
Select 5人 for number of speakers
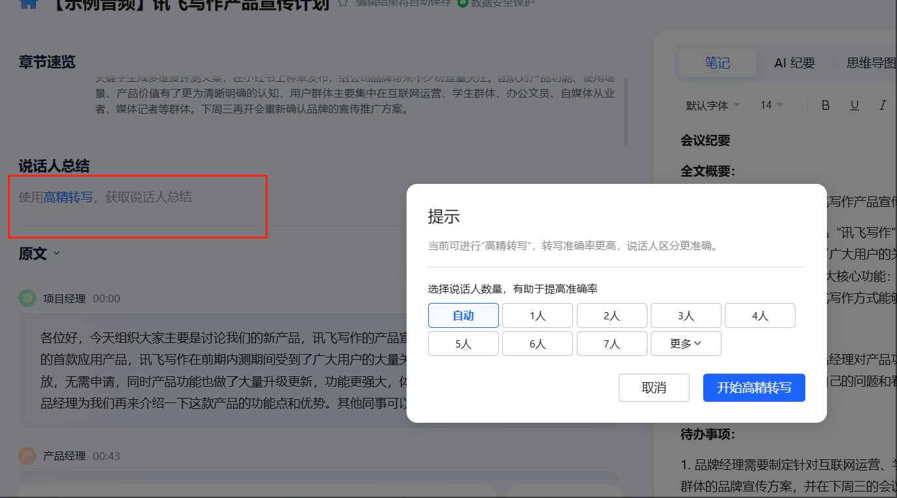click(464, 344)
